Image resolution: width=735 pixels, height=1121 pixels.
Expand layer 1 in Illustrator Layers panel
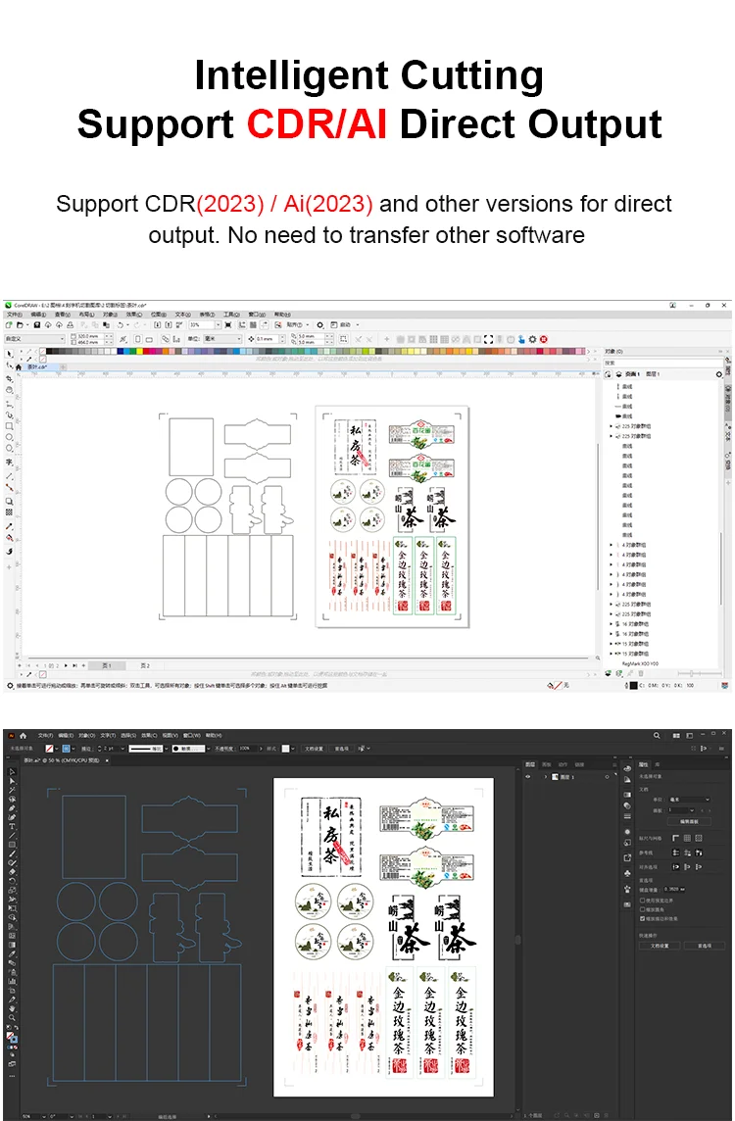pyautogui.click(x=546, y=776)
